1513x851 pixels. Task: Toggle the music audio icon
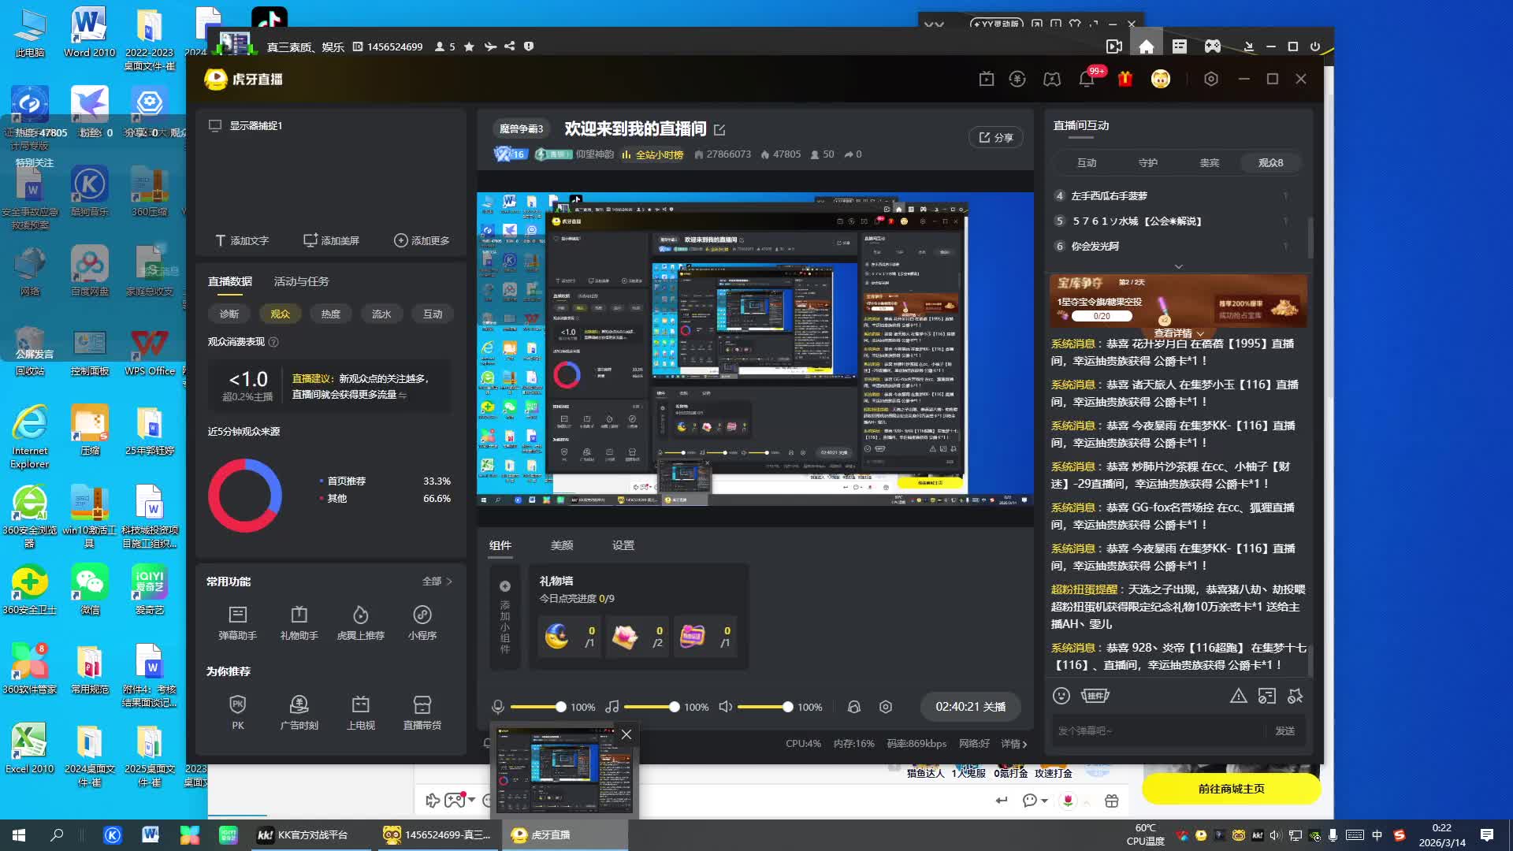coord(612,707)
